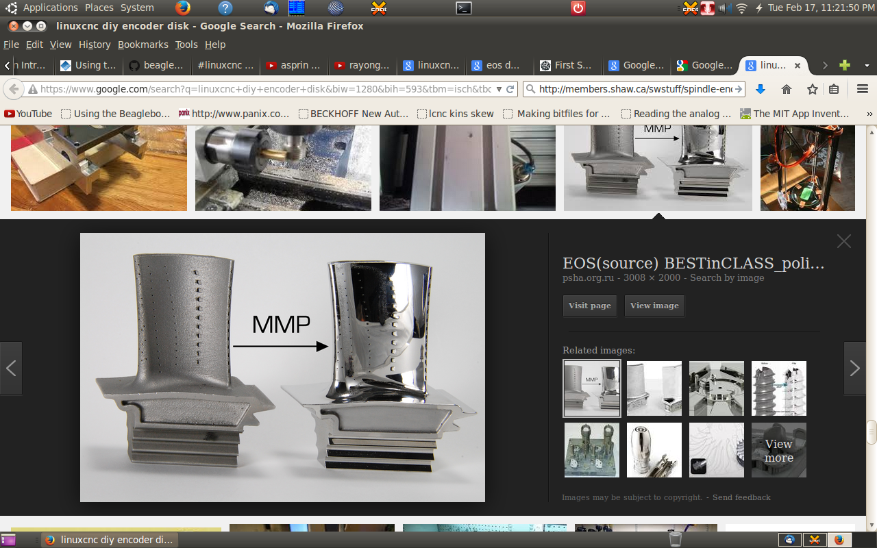
Task: Reload the current page
Action: click(x=510, y=89)
